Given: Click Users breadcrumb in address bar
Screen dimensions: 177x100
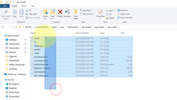Looking at the screenshot, I should 54,27.
